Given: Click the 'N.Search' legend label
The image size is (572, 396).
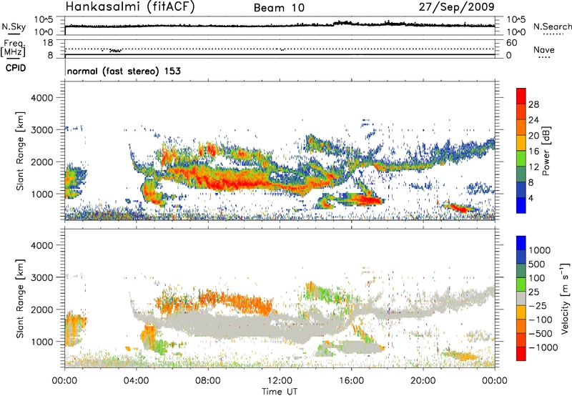Looking at the screenshot, I should 553,26.
